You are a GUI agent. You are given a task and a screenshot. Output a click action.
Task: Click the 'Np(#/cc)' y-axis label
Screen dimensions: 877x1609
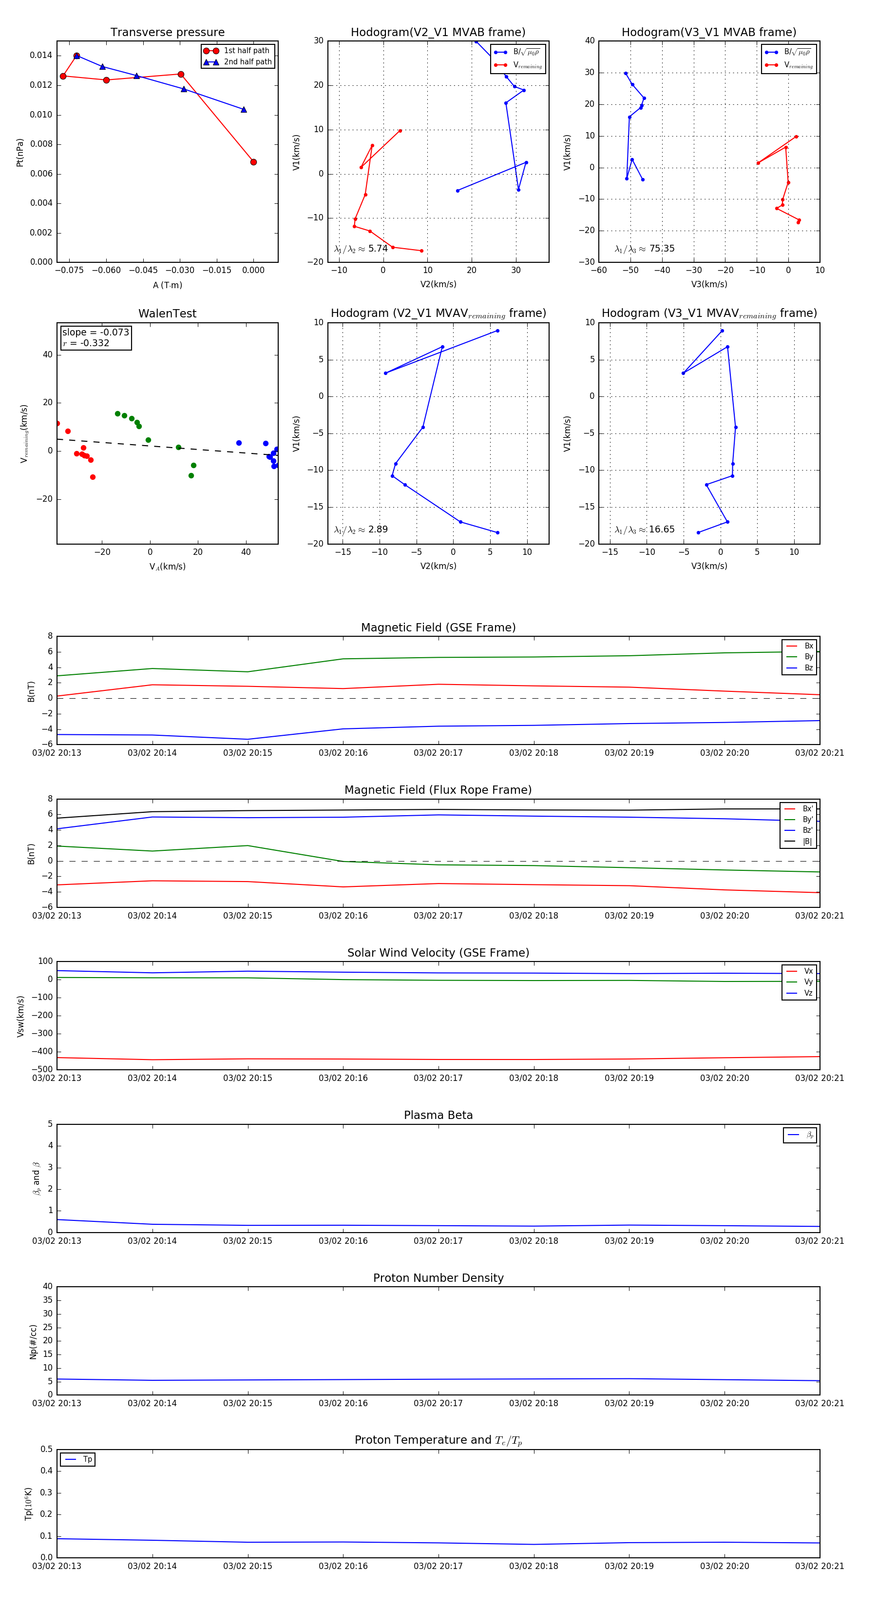point(33,1342)
